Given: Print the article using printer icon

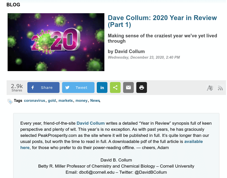Looking at the screenshot, I should (x=142, y=88).
